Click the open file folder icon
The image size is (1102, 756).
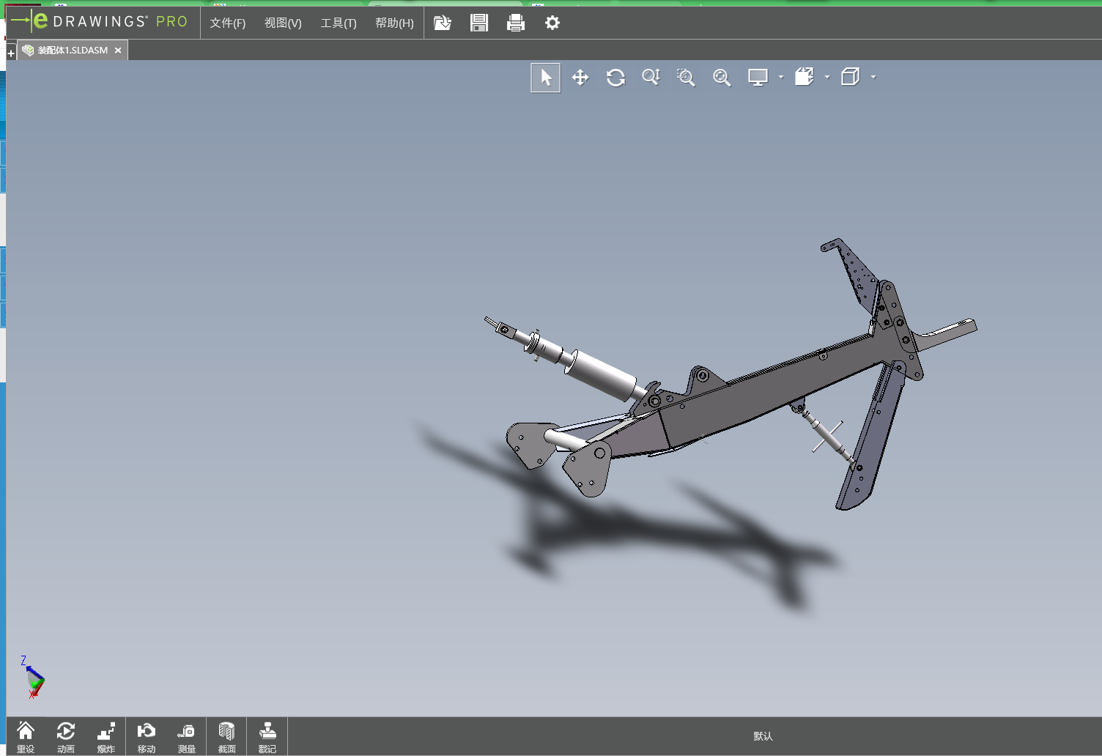point(443,23)
